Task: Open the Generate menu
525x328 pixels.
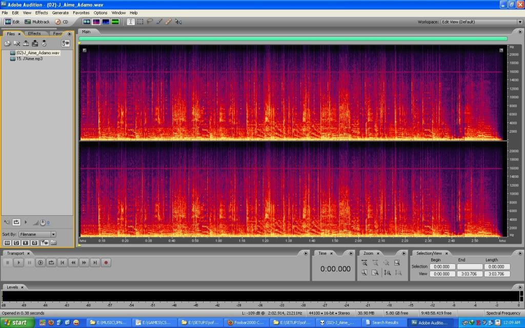Action: [x=60, y=13]
